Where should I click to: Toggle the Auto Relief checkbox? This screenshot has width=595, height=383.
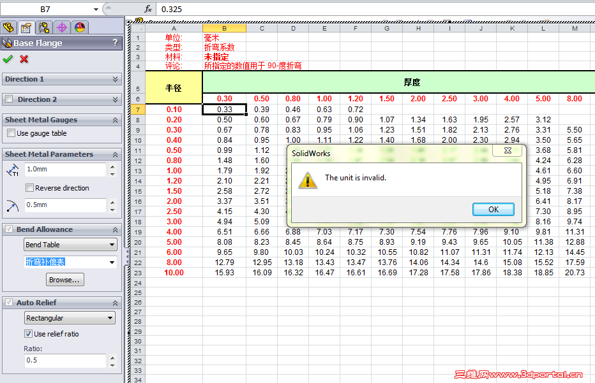coord(8,302)
